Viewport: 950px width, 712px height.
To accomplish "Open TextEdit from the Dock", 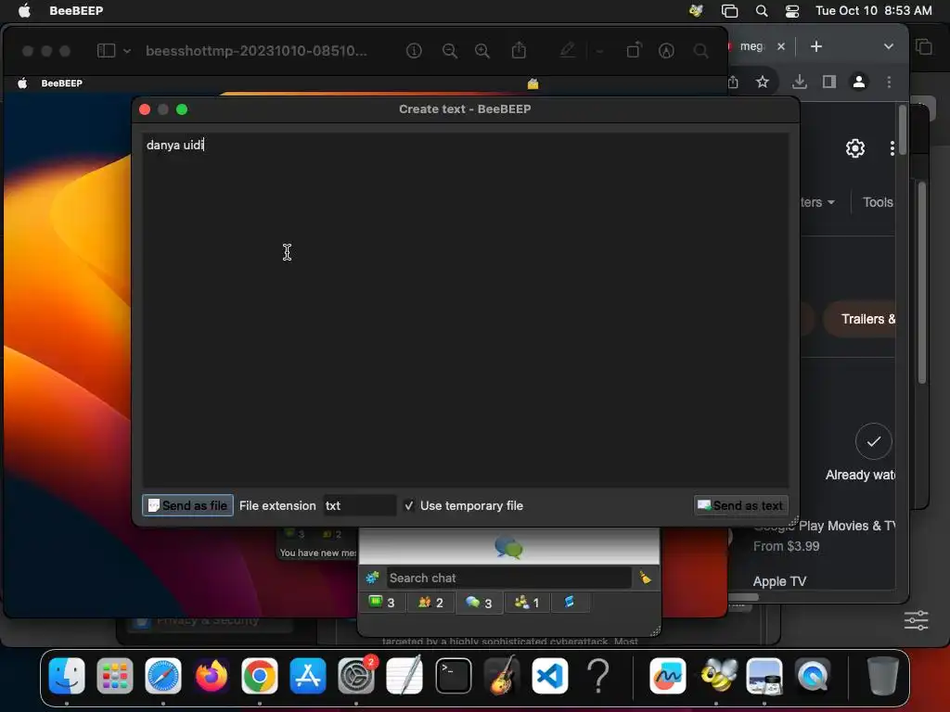I will [404, 676].
